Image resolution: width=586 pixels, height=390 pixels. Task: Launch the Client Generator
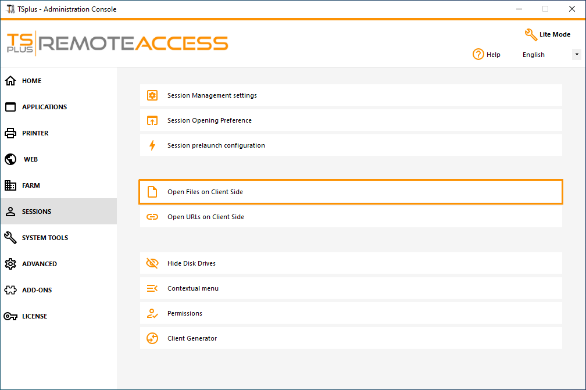point(192,338)
